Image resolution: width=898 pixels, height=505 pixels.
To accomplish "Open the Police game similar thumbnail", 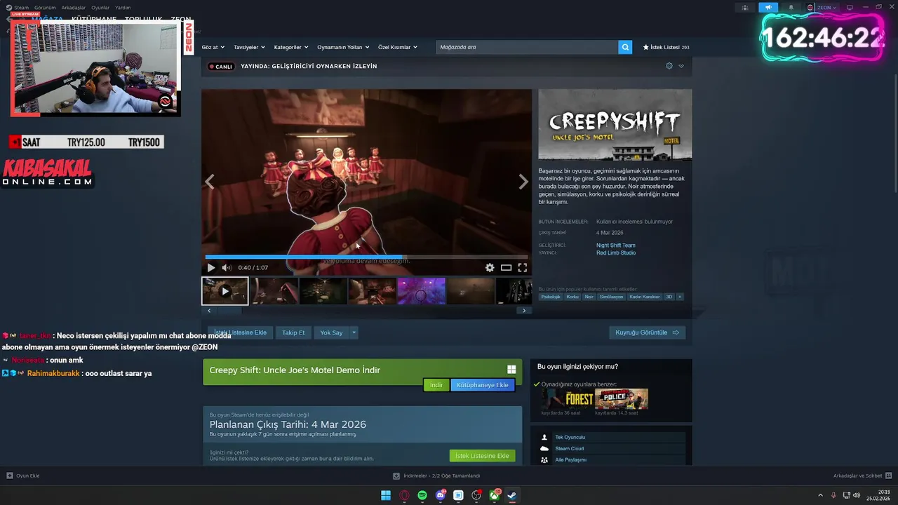I will (622, 399).
